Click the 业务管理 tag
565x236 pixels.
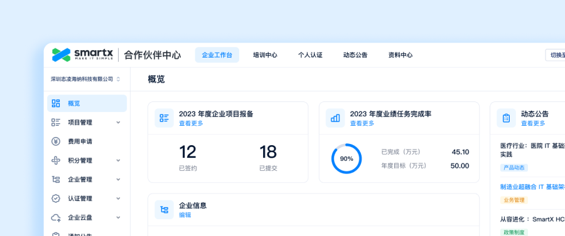click(514, 200)
